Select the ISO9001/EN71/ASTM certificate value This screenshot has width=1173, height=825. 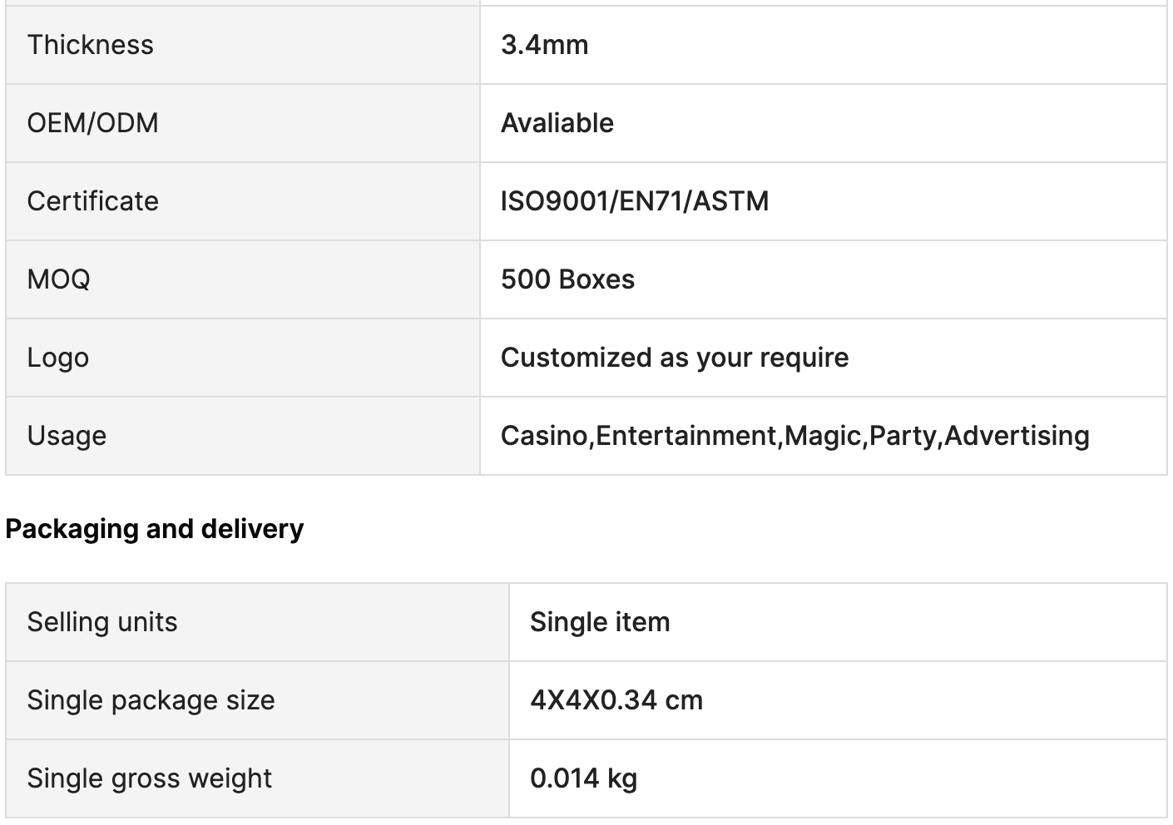[634, 201]
